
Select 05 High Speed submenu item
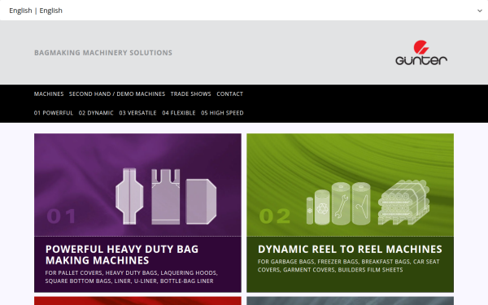pyautogui.click(x=222, y=113)
